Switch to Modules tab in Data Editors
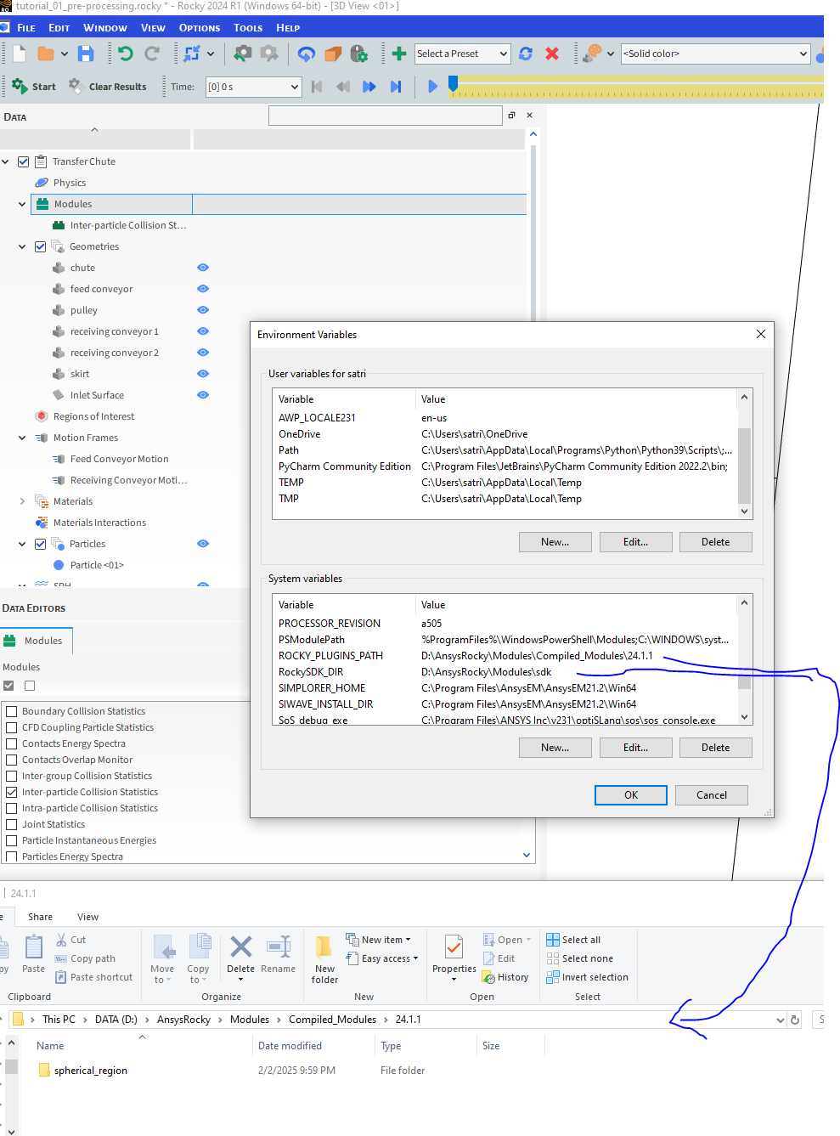840x1136 pixels. coord(36,641)
